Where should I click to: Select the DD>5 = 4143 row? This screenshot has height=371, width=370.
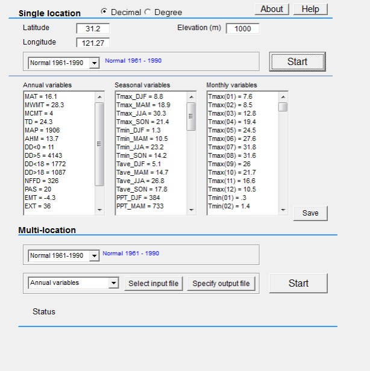(x=60, y=155)
